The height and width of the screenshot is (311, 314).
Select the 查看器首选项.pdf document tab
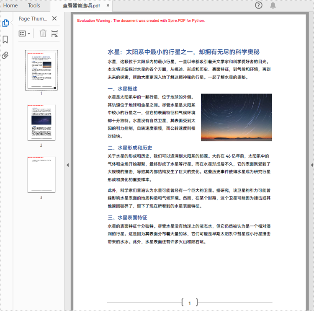(x=81, y=5)
